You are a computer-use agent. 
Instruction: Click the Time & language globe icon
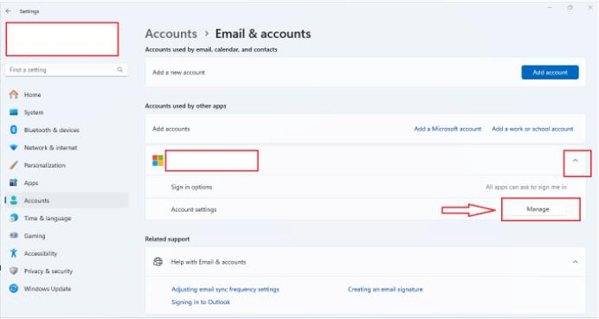coord(14,218)
